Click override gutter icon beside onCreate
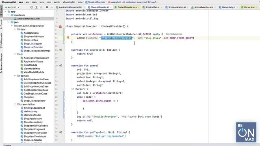Screen dimensions: 260x146 [x=61, y=50]
